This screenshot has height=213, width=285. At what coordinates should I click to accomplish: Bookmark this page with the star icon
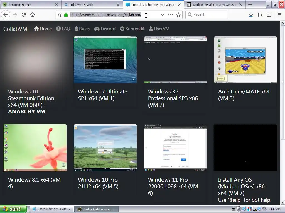pos(178,15)
